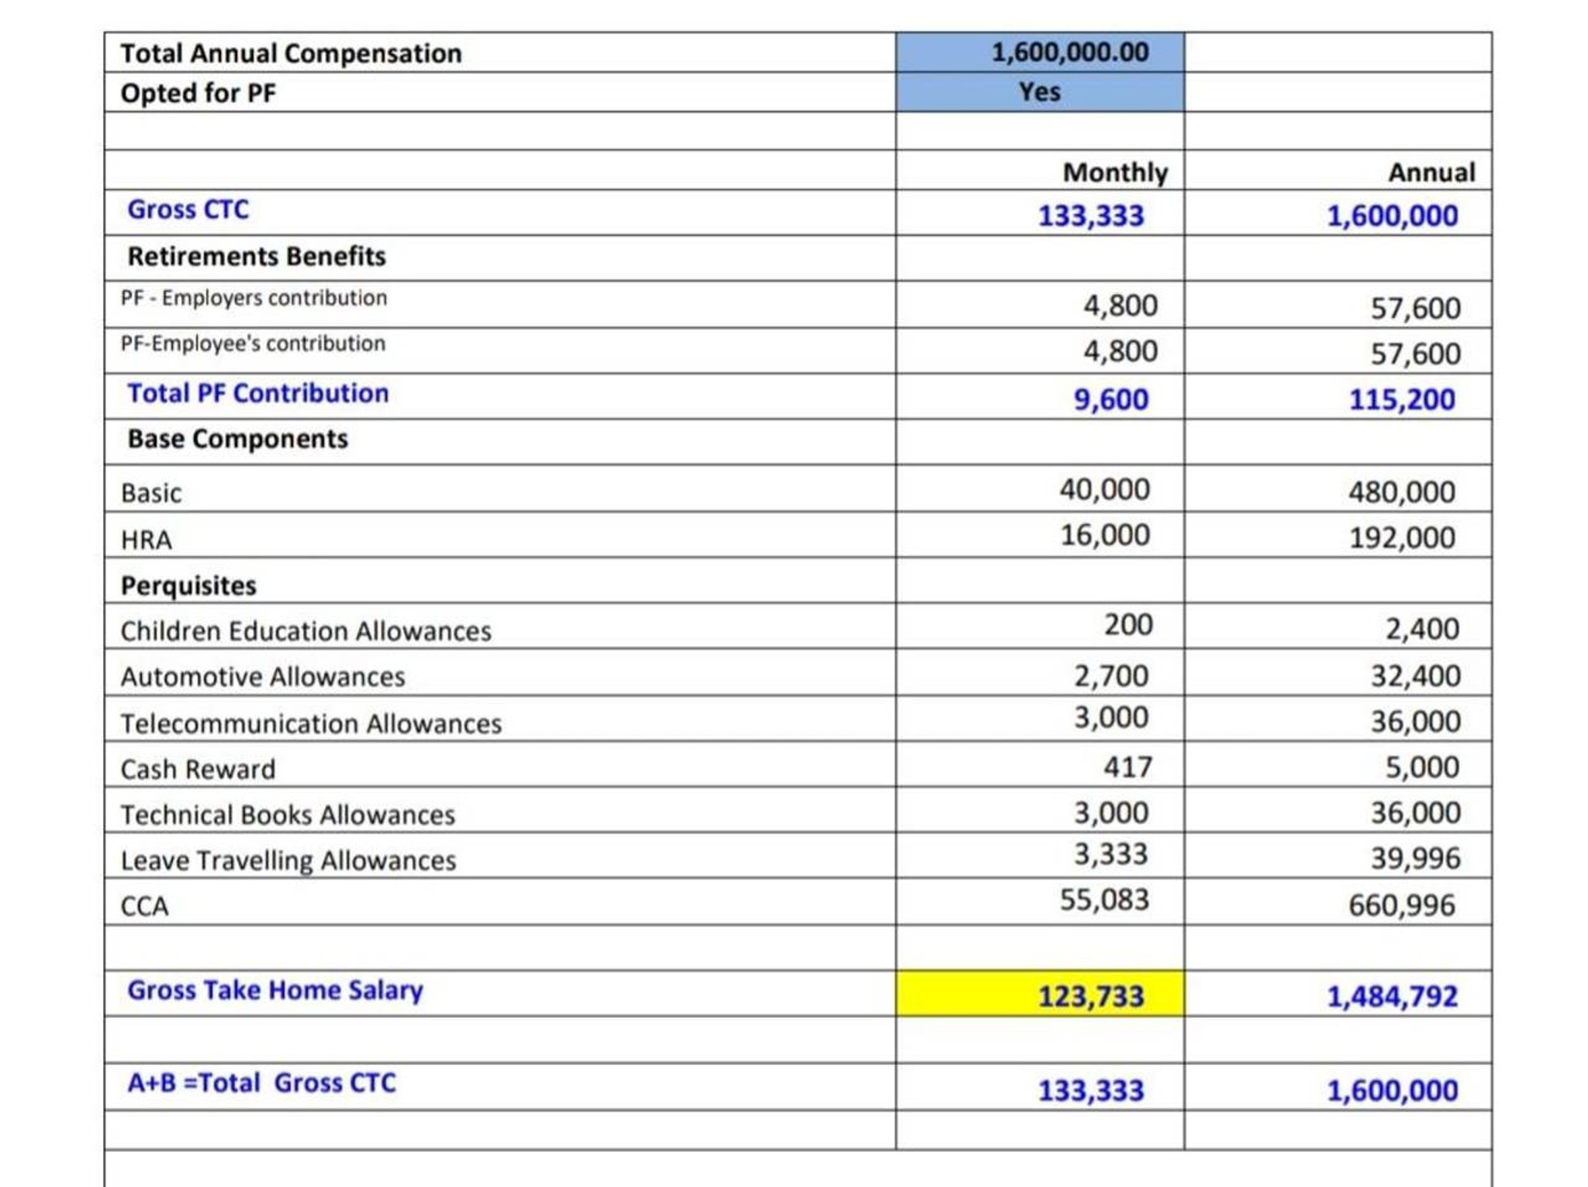Click 'Children Education Allowances' row label
The image size is (1588, 1187).
(x=306, y=631)
